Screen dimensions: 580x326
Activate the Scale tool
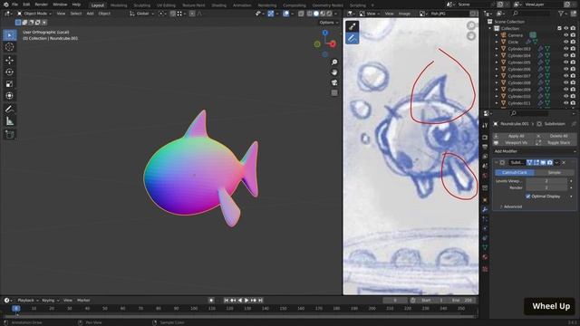click(10, 84)
